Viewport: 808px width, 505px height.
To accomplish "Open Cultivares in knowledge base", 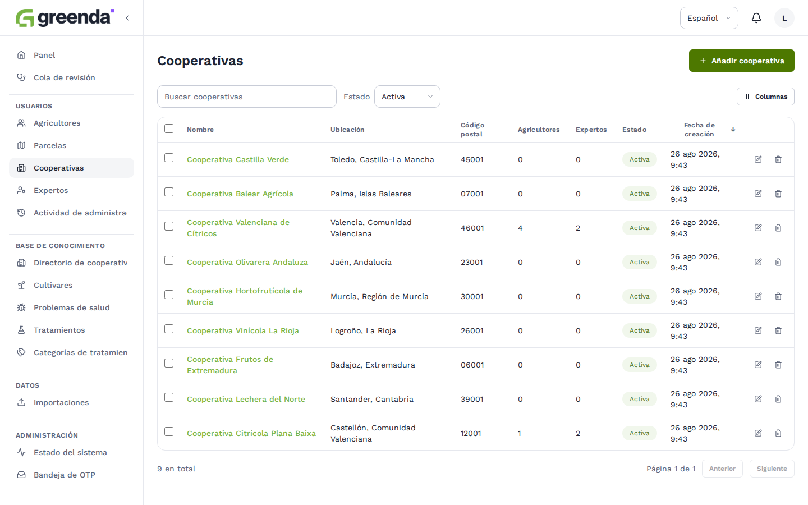I will (x=71, y=285).
